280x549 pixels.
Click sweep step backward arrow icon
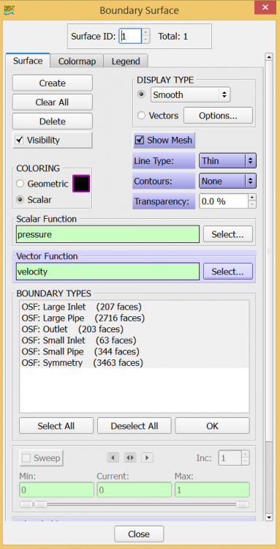[x=113, y=457]
